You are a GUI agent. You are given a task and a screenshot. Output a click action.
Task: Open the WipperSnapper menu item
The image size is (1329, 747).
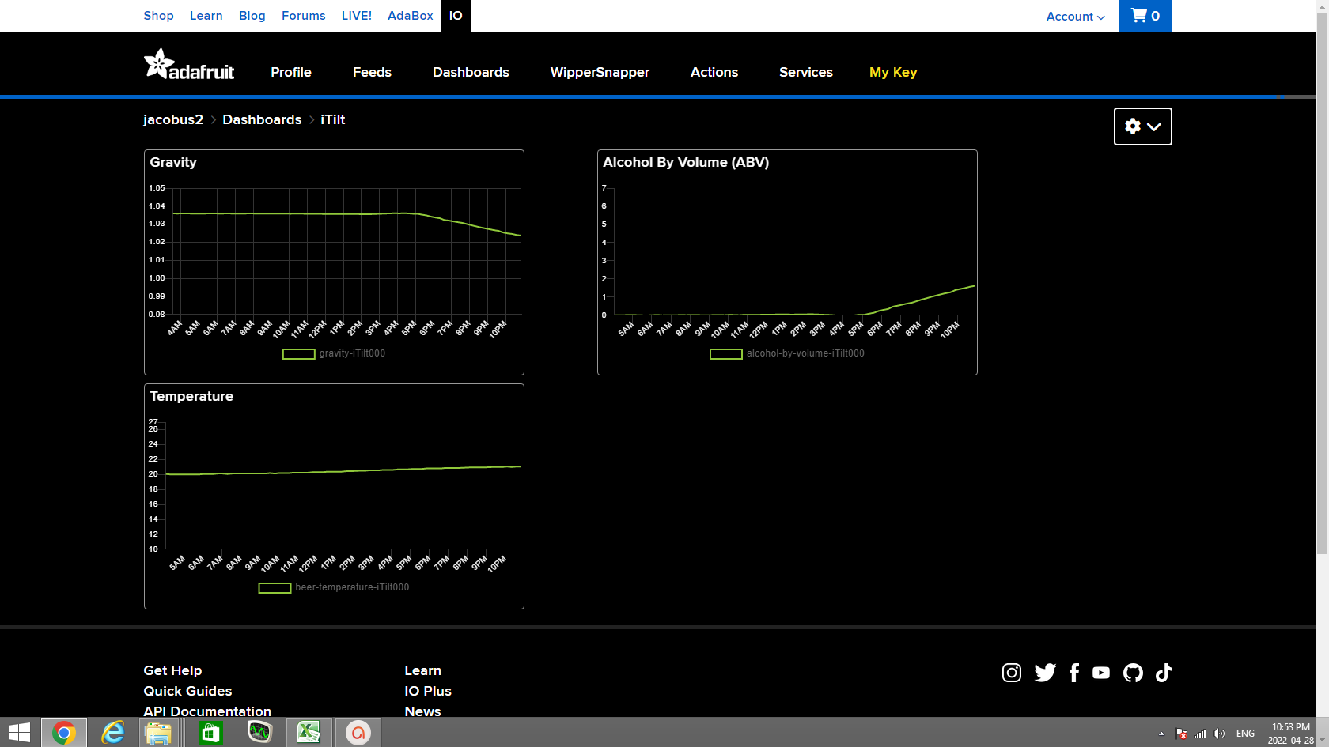600,72
